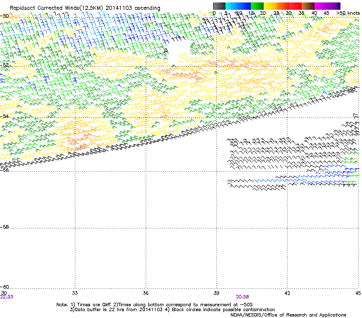The image size is (362, 318).
Task: Click the blue 10-15 knots legend swatch
Action: coord(245,6)
